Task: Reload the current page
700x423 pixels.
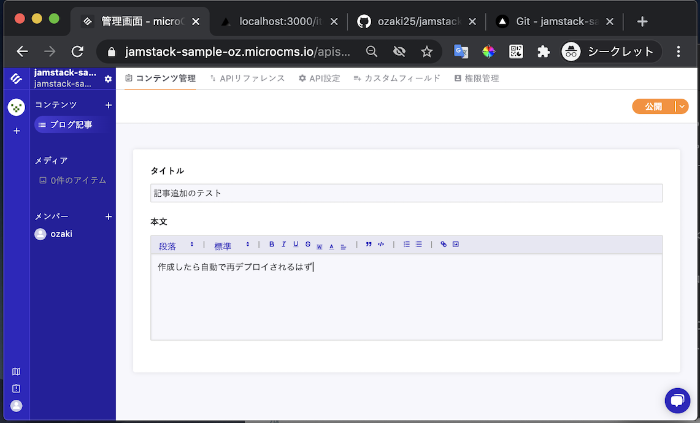Action: (78, 51)
